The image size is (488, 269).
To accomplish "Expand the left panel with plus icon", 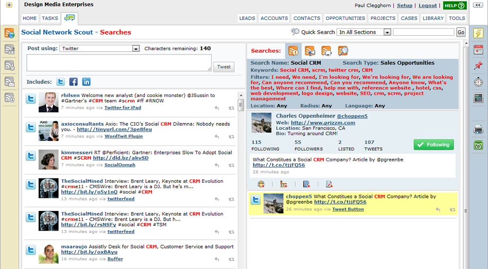I will 9,5.
